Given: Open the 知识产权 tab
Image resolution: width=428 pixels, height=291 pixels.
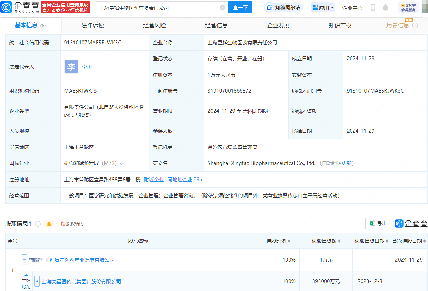Looking at the screenshot, I should point(340,26).
